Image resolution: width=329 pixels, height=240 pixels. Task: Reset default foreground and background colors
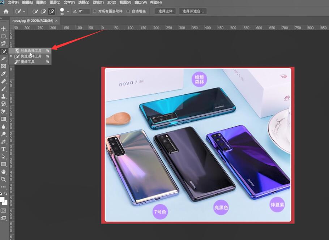point(1,193)
